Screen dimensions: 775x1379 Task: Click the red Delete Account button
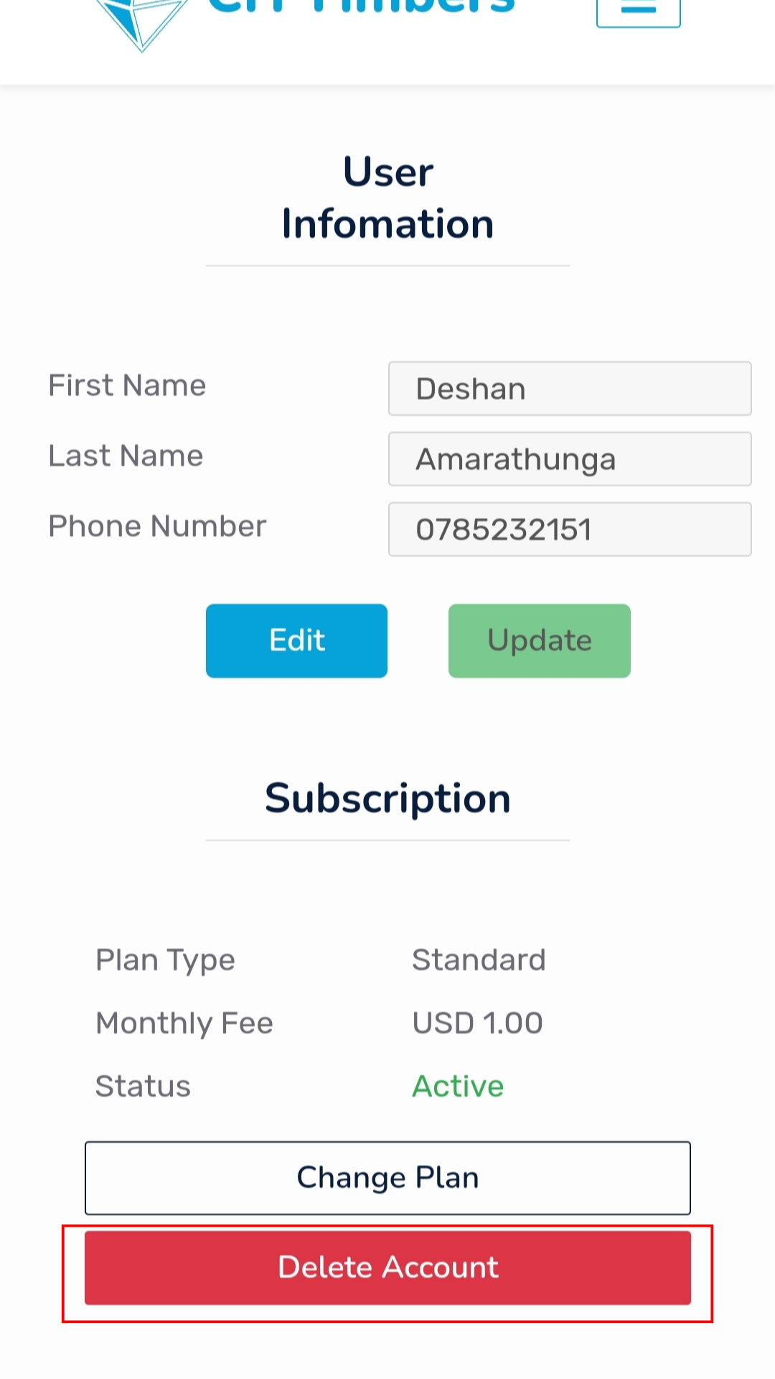(387, 1268)
